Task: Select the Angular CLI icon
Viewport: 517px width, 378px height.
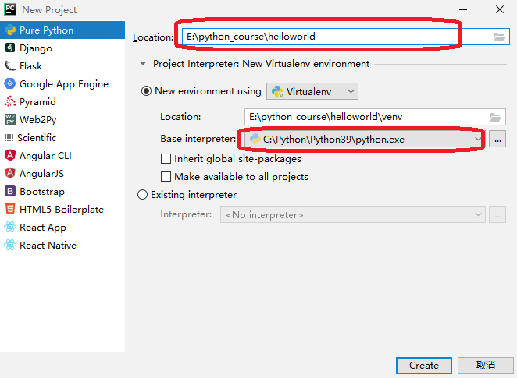Action: (x=10, y=156)
